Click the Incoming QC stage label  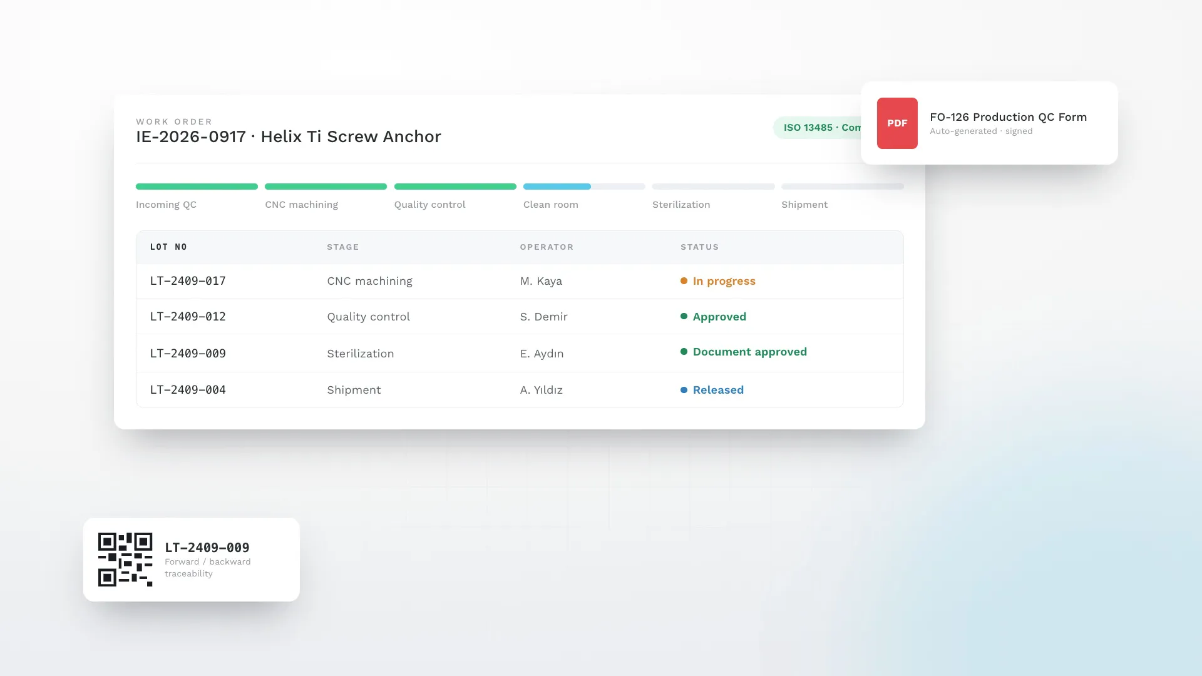tap(166, 205)
